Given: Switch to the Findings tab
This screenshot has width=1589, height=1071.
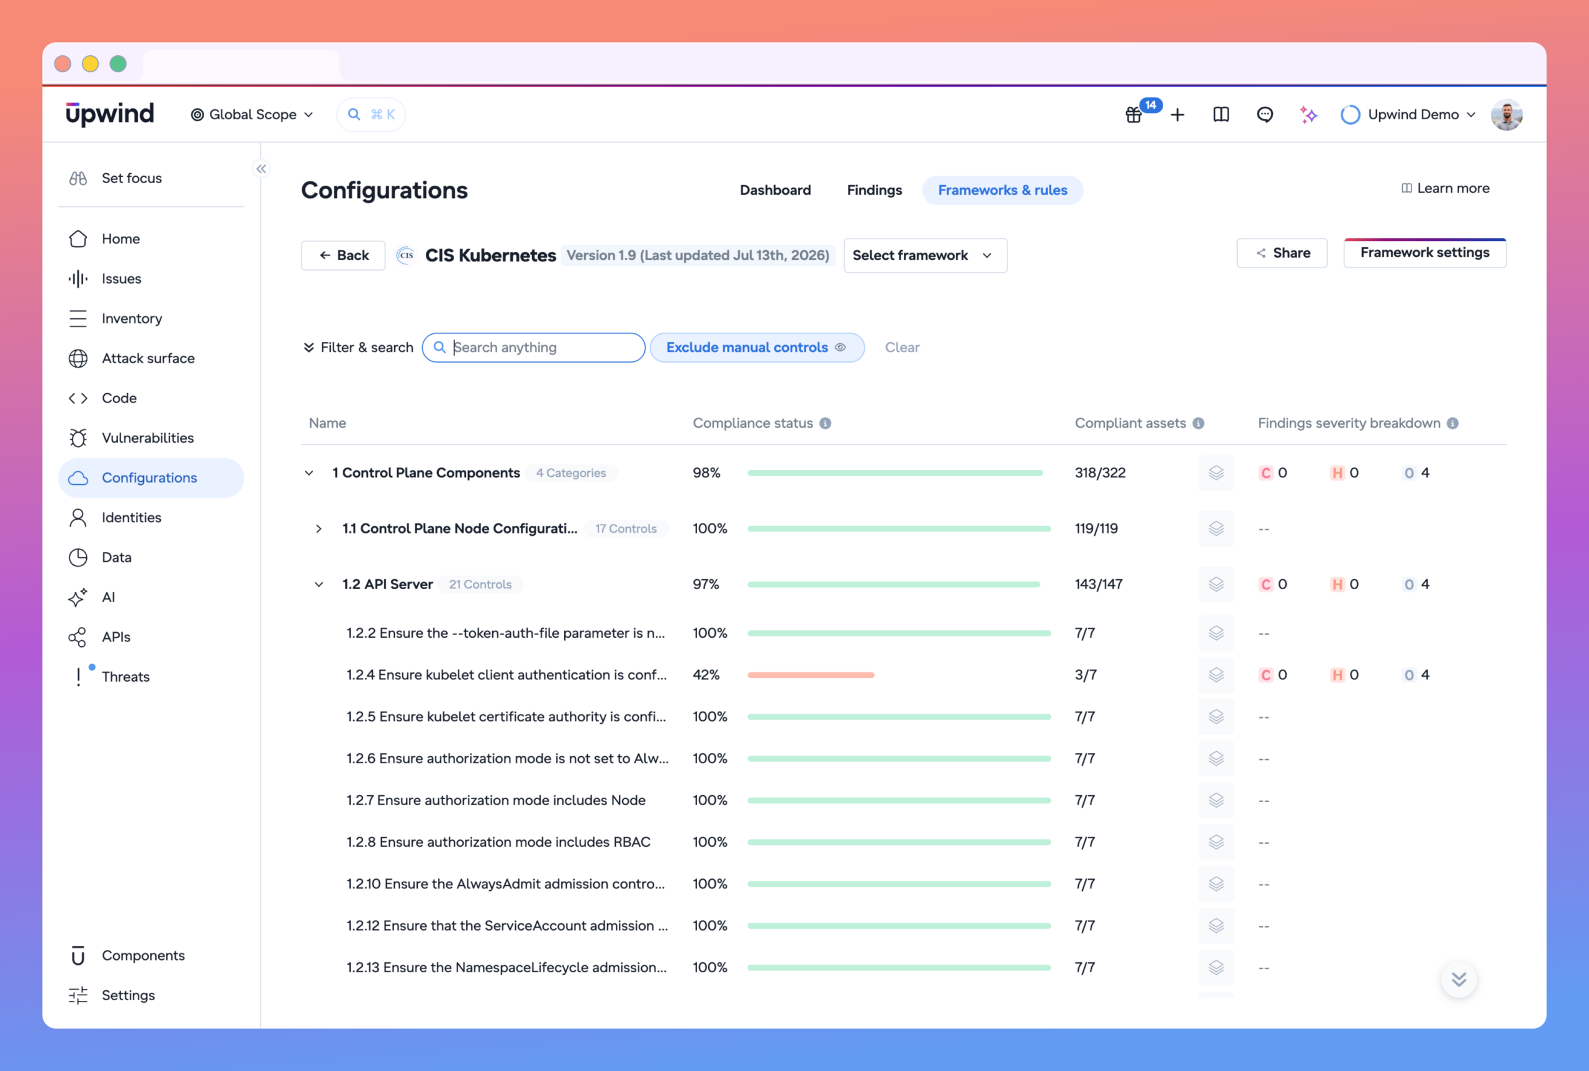Looking at the screenshot, I should tap(874, 191).
